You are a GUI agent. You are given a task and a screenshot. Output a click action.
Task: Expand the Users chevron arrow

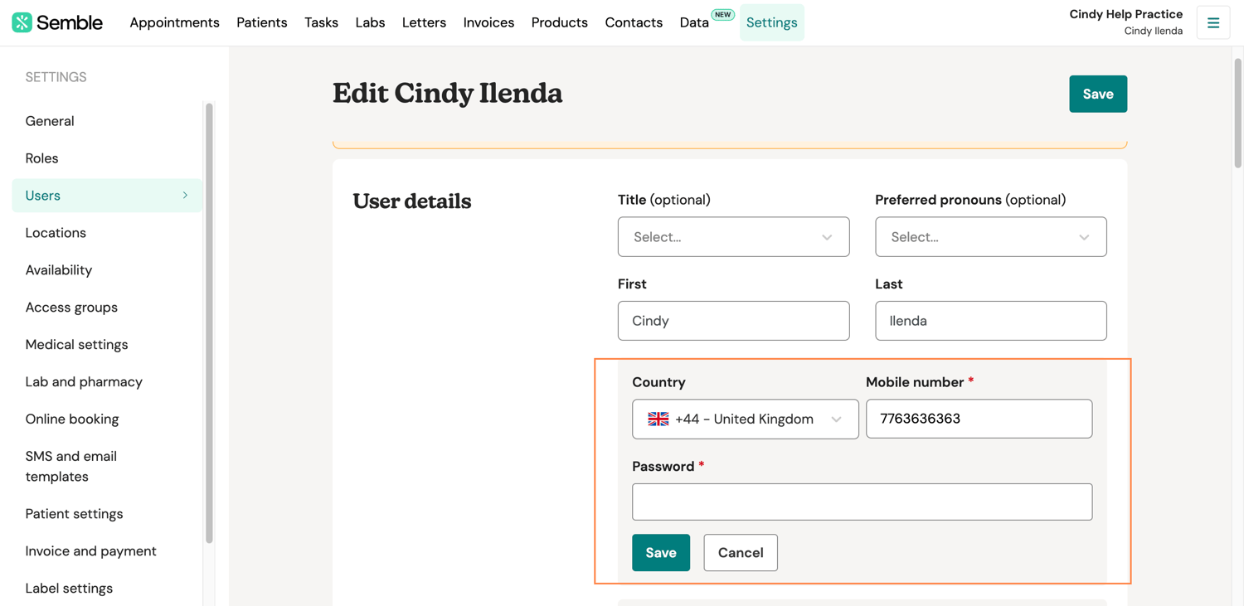coord(185,196)
